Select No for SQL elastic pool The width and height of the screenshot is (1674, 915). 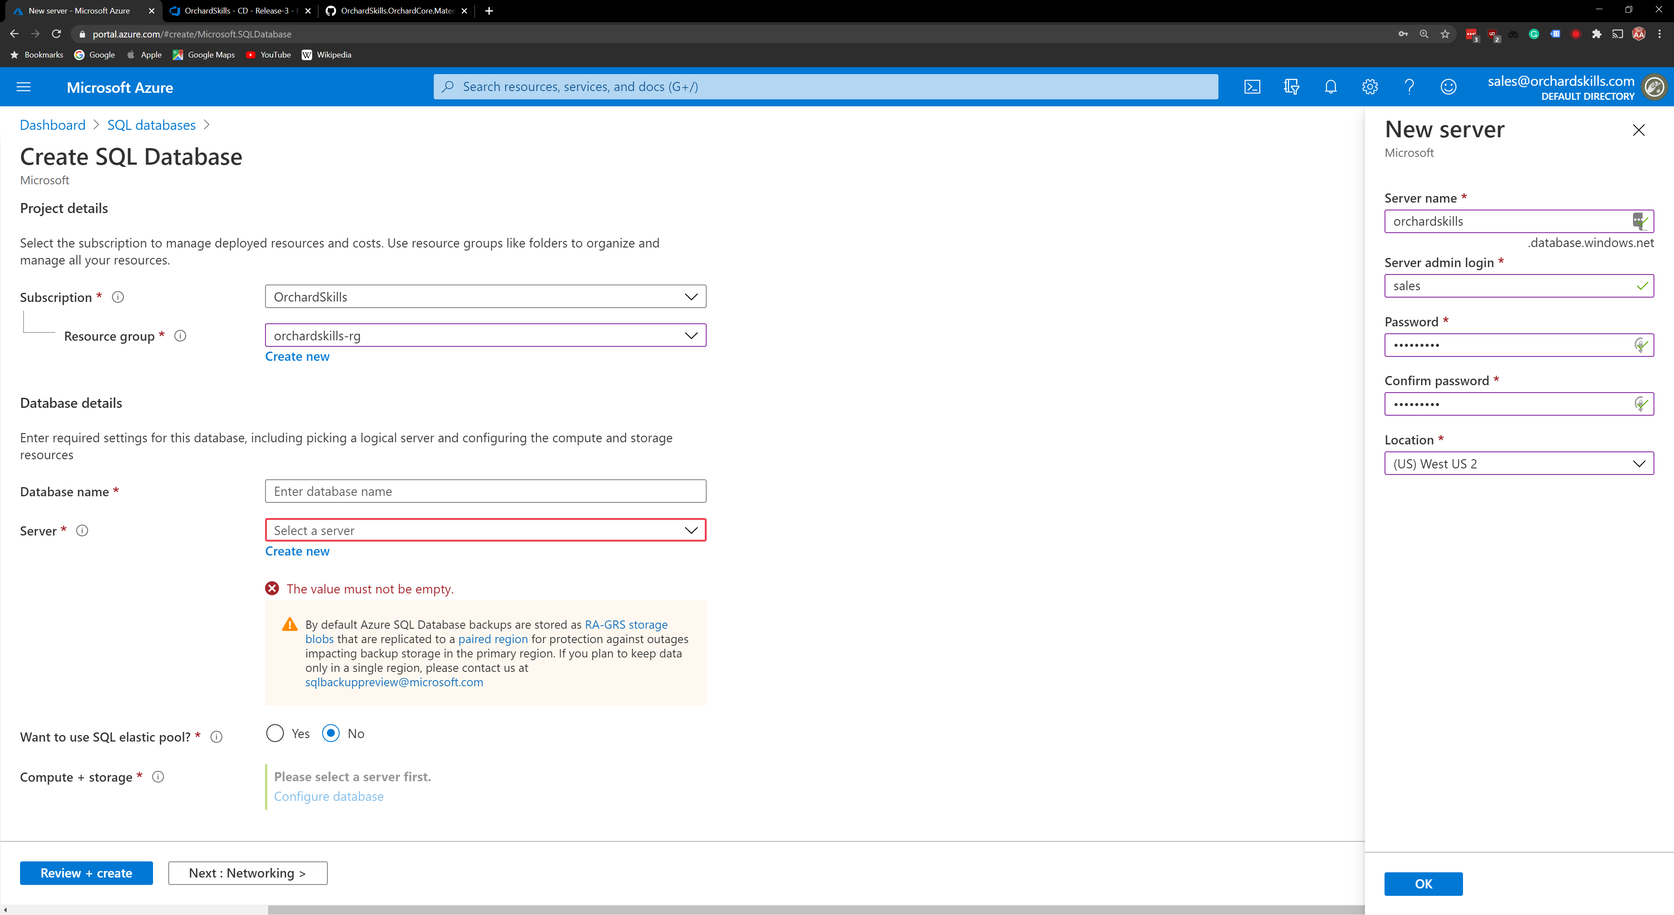click(x=331, y=733)
